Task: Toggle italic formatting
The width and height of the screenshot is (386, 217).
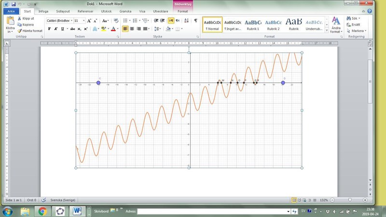Action: click(56, 29)
